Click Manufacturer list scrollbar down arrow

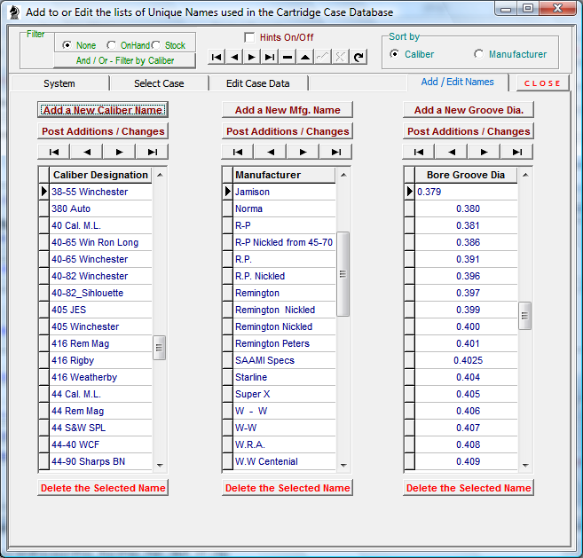coord(343,465)
